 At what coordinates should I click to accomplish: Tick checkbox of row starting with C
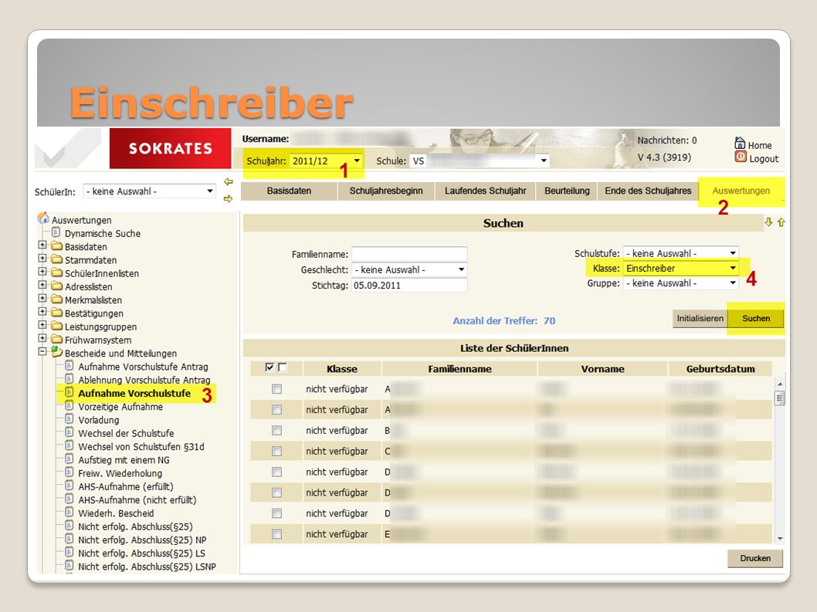[x=276, y=451]
